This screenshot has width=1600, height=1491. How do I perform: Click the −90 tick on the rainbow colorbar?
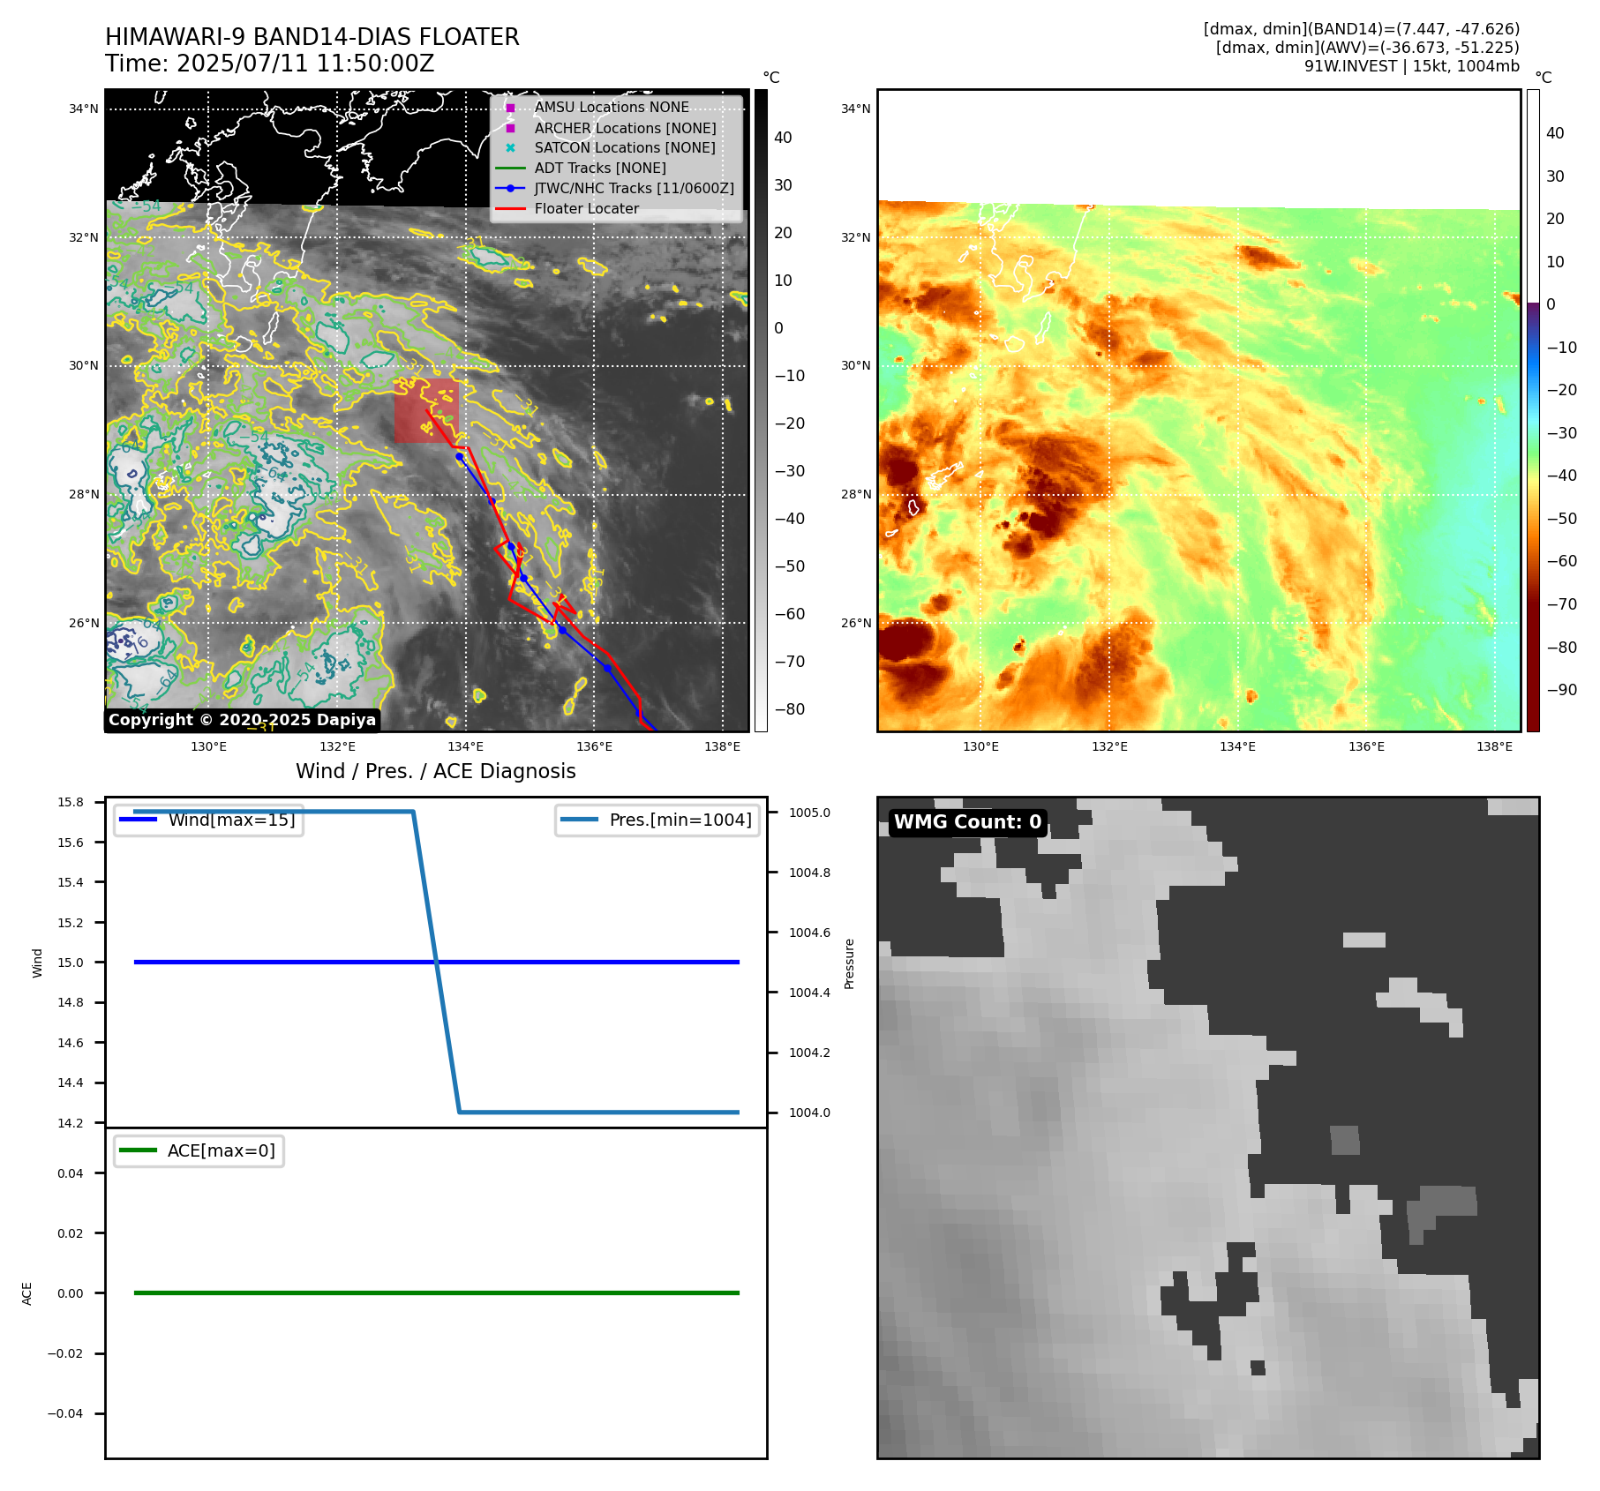[1561, 690]
